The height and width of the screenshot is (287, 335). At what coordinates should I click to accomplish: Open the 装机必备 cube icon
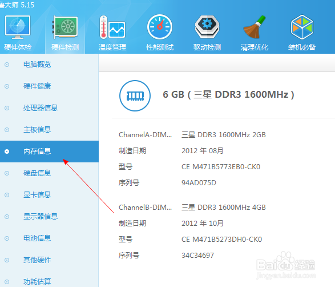pyautogui.click(x=302, y=27)
